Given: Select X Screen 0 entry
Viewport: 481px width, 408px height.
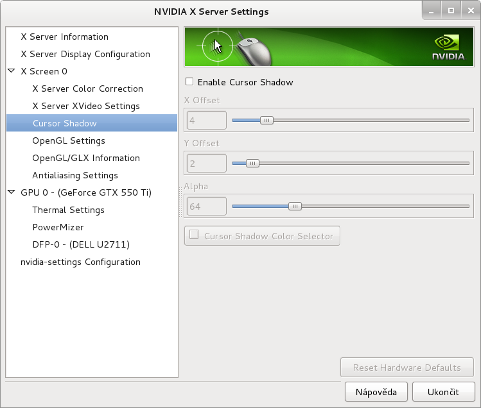Looking at the screenshot, I should coord(44,71).
